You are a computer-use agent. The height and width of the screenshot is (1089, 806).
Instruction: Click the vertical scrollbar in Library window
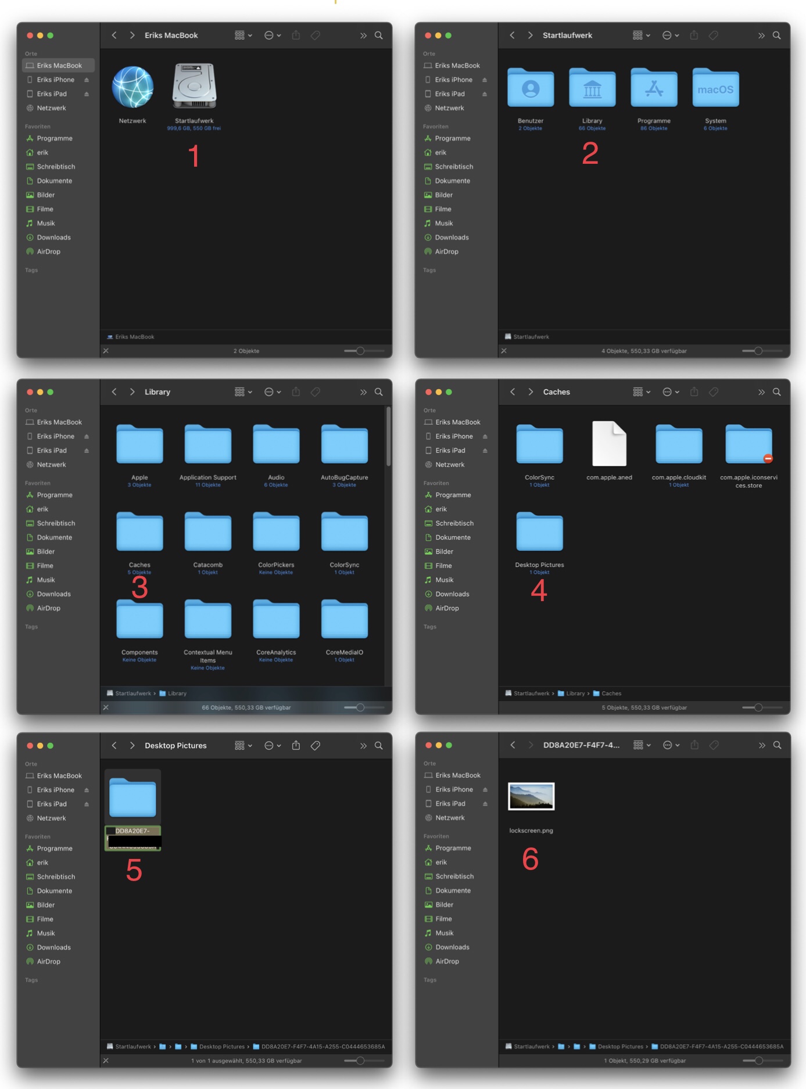click(x=388, y=436)
